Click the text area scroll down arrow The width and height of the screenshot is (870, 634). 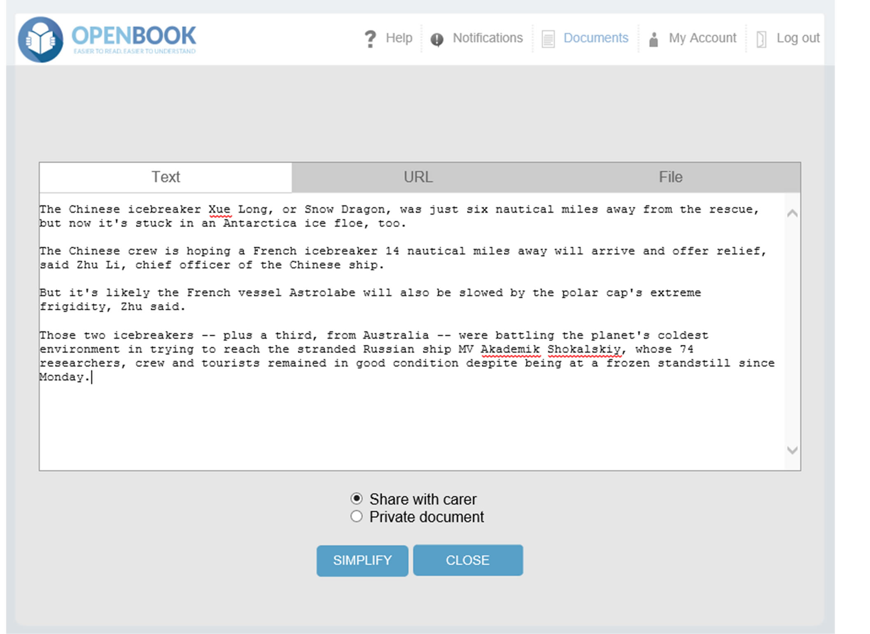click(792, 450)
